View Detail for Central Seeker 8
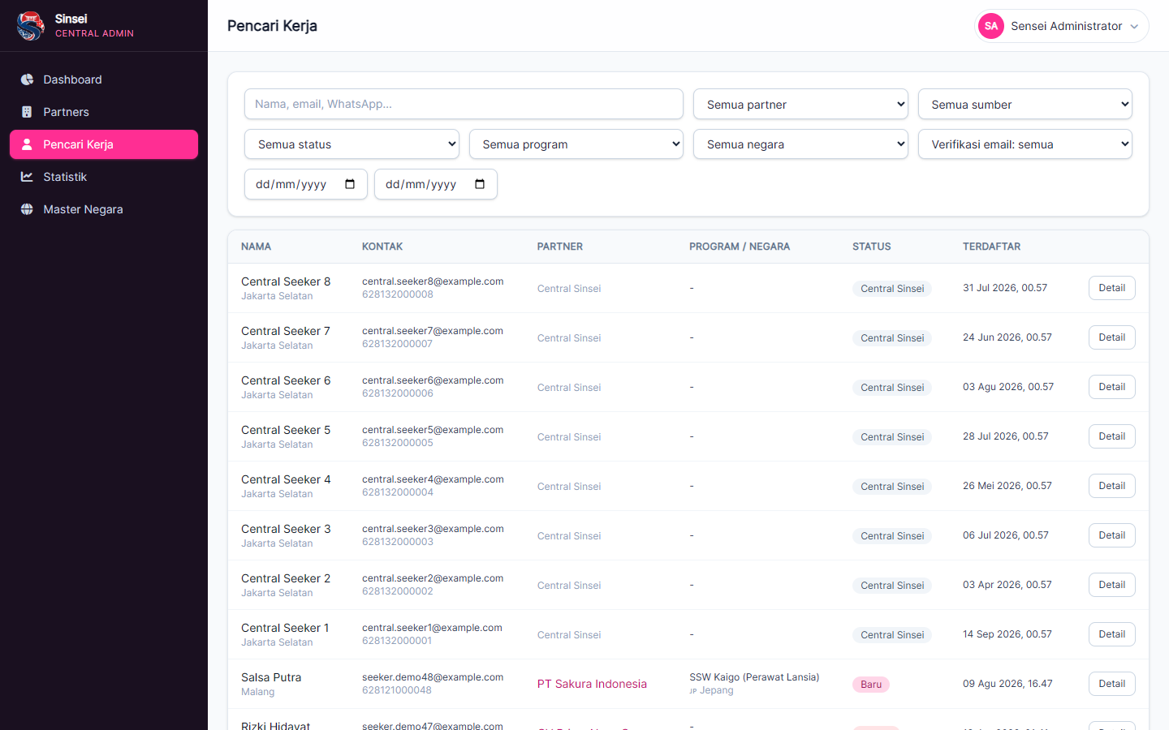The width and height of the screenshot is (1169, 730). pyautogui.click(x=1111, y=288)
